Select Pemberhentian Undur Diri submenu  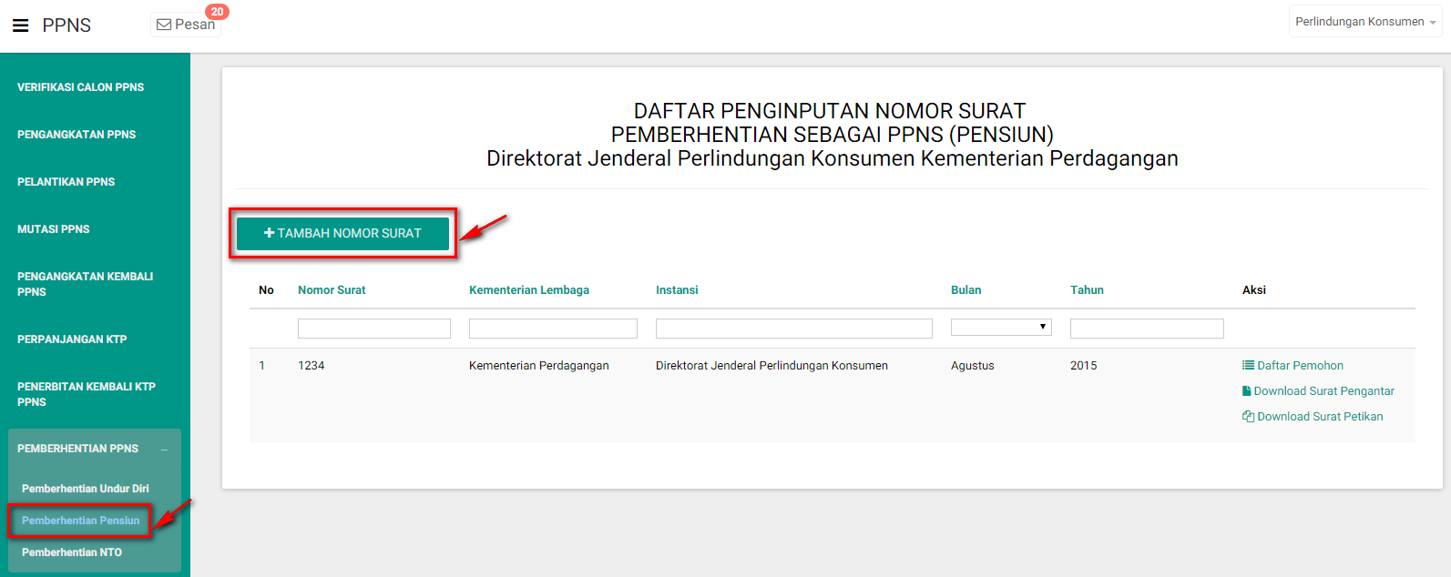click(x=85, y=489)
